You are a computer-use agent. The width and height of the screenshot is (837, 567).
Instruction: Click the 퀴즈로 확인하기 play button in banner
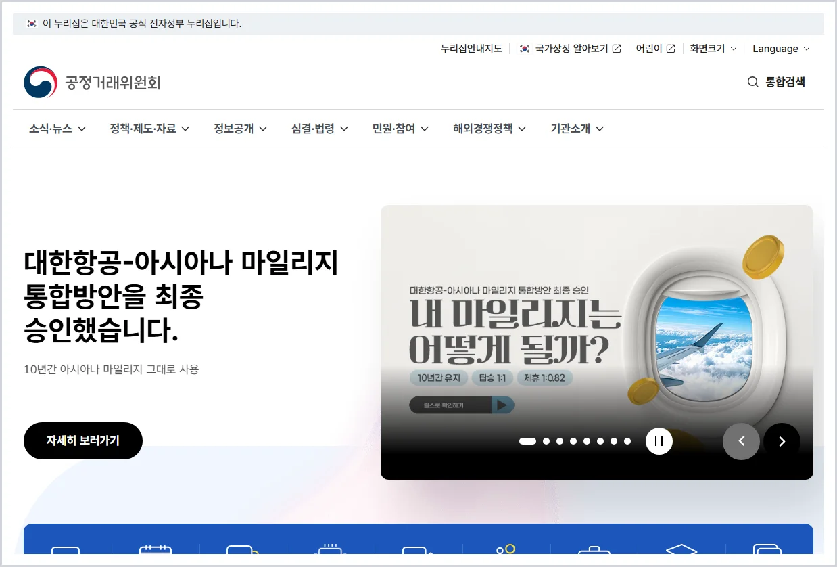(x=462, y=405)
